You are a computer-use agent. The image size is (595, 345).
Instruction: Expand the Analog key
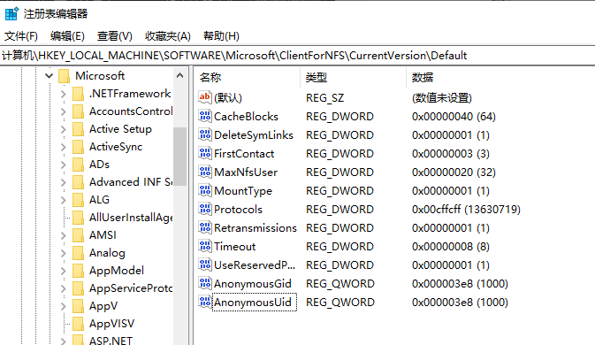pos(64,253)
